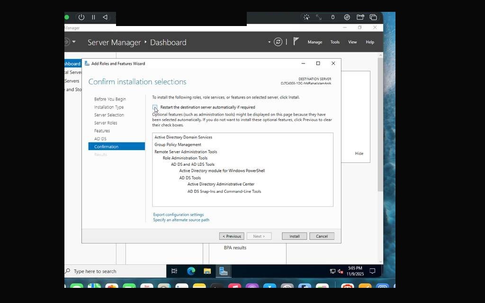This screenshot has height=303, width=485.
Task: Select 'AD DS' wizard step
Action: [100, 139]
